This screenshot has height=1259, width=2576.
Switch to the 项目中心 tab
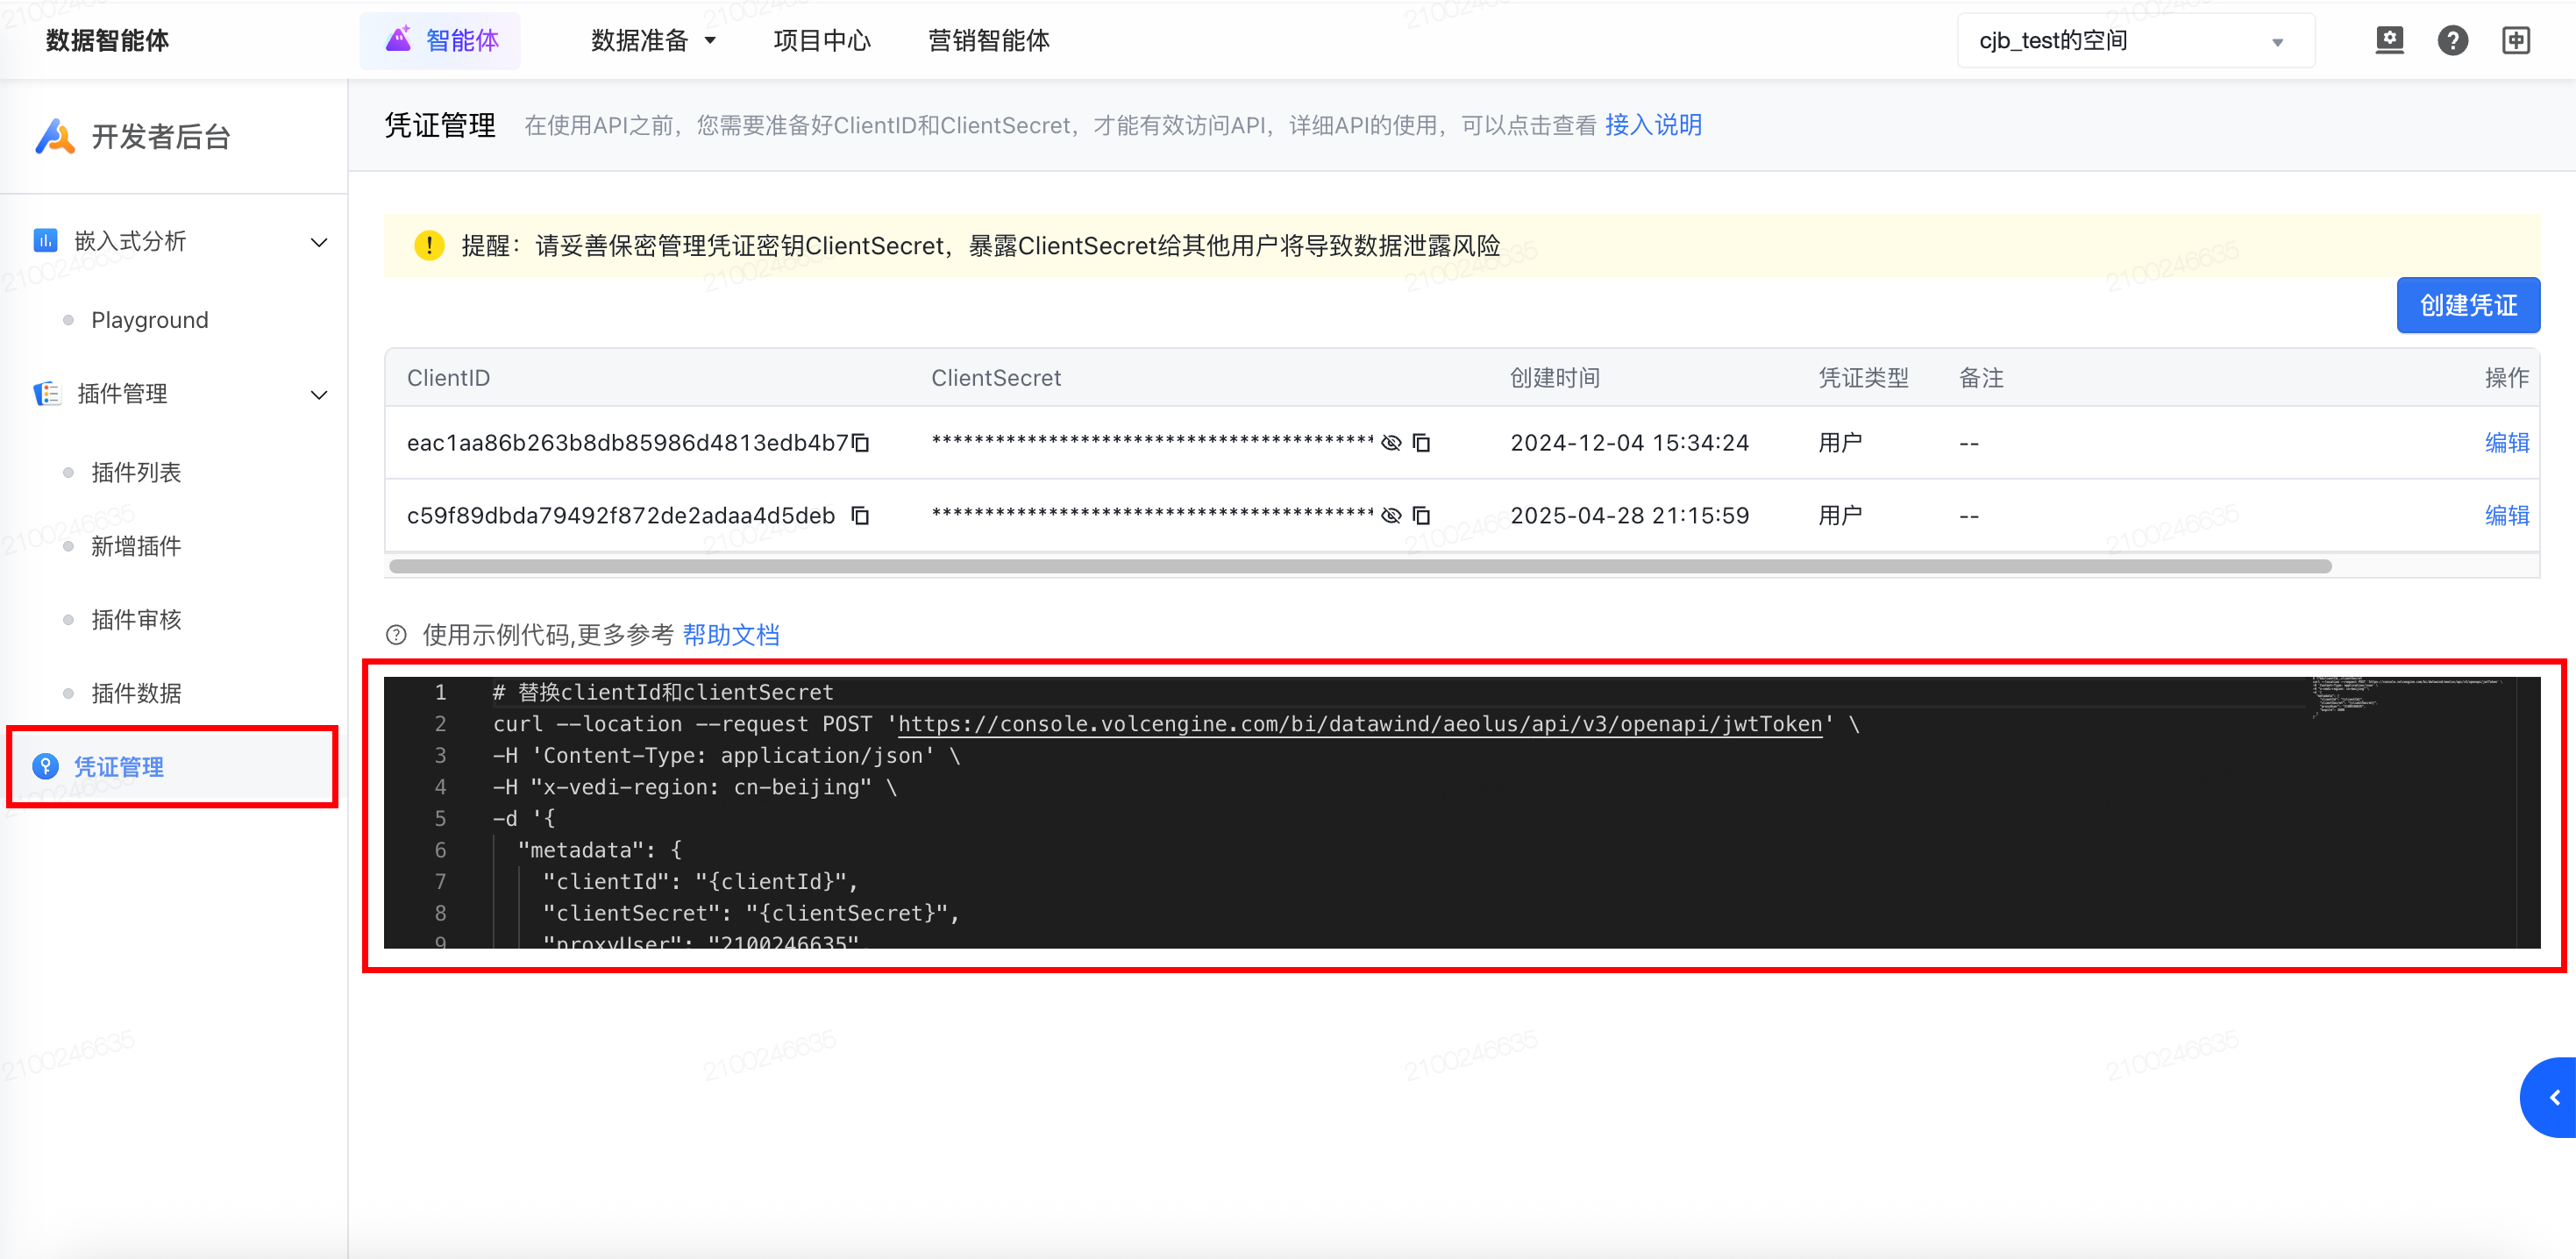(x=821, y=41)
